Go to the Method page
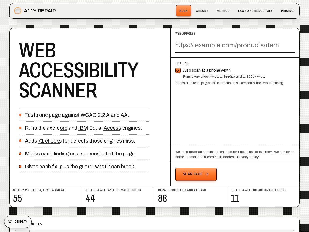The width and height of the screenshot is (309, 232). coord(223,11)
